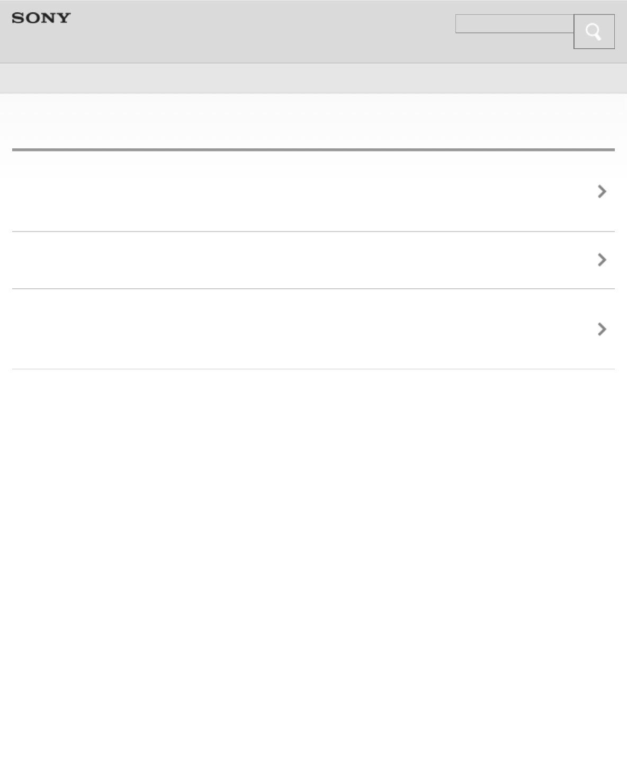Expand the bottom list entry
Screen dimensions: 627x773
click(602, 329)
